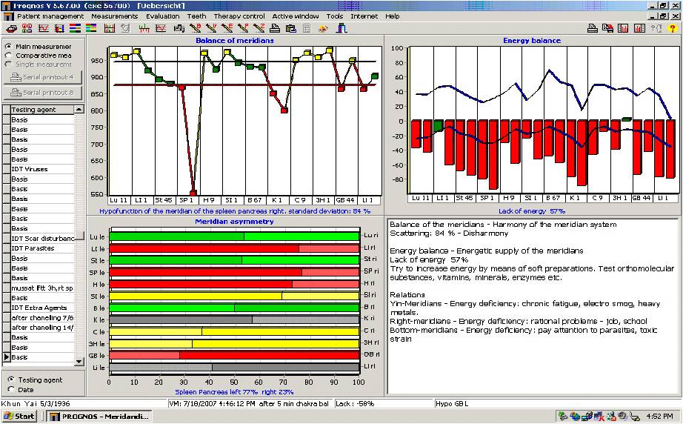Toggle the row selector beside mussat Ftt 3h,rt sp
Screen dimensions: 683x424
pyautogui.click(x=7, y=288)
